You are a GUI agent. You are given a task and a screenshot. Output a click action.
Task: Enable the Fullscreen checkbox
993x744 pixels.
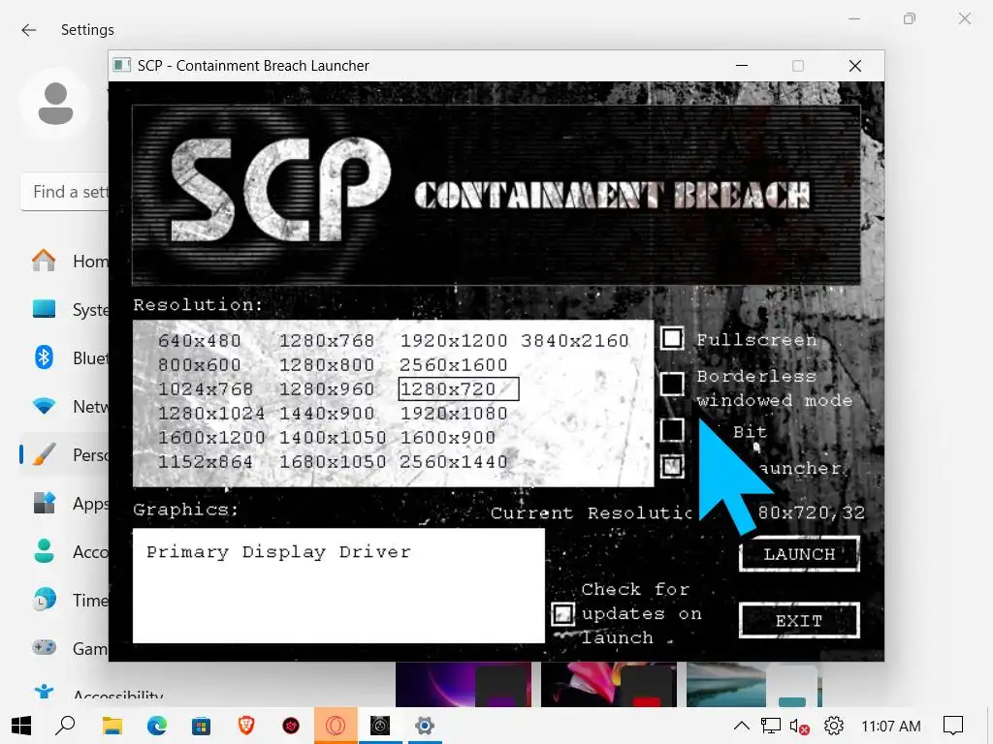tap(672, 338)
